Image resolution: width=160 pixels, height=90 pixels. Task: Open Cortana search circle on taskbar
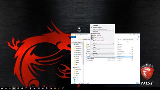tap(6, 88)
